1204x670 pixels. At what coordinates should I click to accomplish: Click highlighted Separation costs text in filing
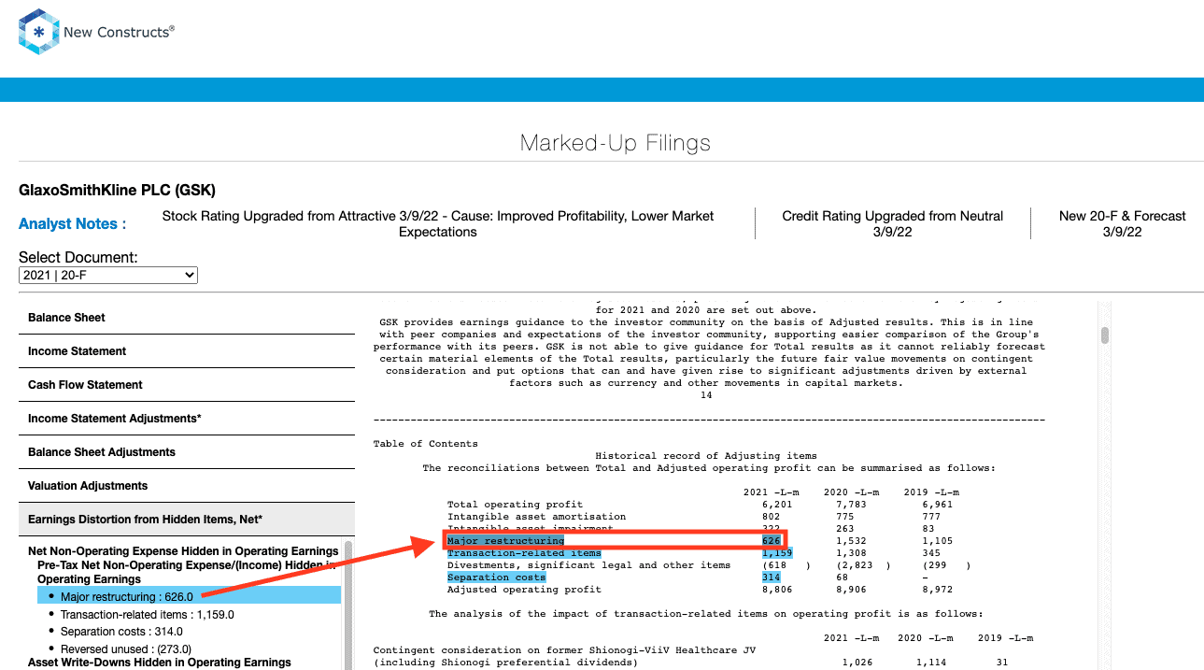[496, 577]
